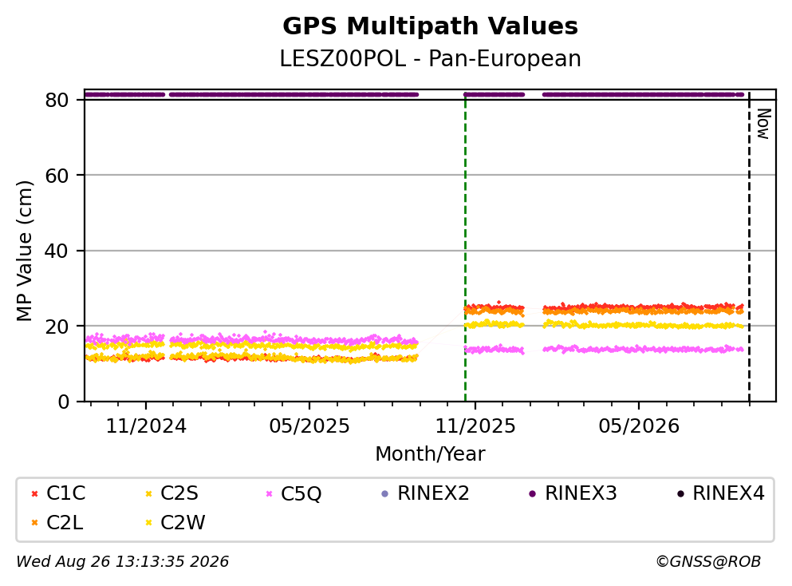Click the C5Q legend label

[301, 493]
